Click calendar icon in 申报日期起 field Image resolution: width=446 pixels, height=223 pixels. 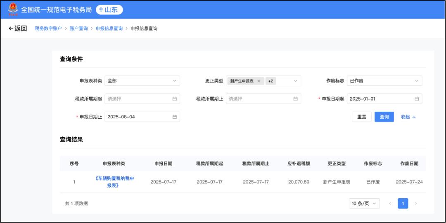pos(417,99)
